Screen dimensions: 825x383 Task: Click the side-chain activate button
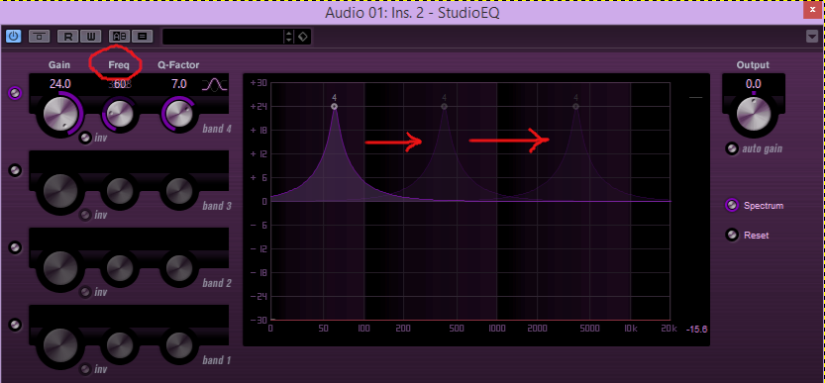coord(39,37)
